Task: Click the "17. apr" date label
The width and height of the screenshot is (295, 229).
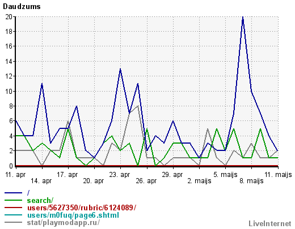Action: [68, 175]
